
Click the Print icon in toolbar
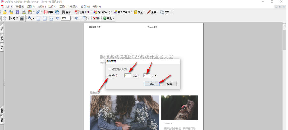coord(24,12)
